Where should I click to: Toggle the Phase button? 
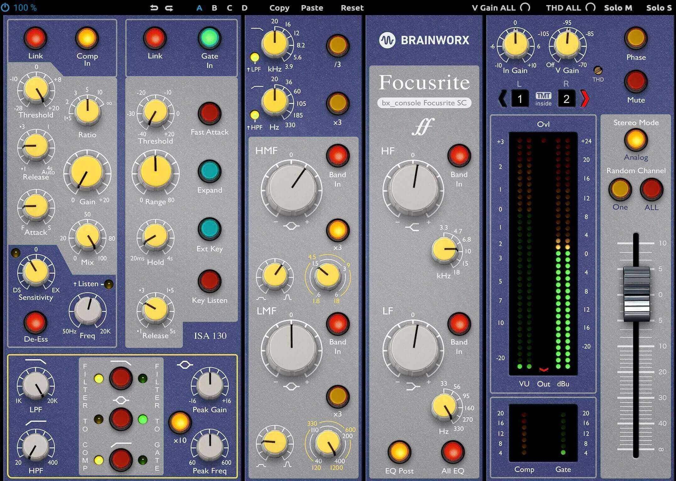coord(636,38)
